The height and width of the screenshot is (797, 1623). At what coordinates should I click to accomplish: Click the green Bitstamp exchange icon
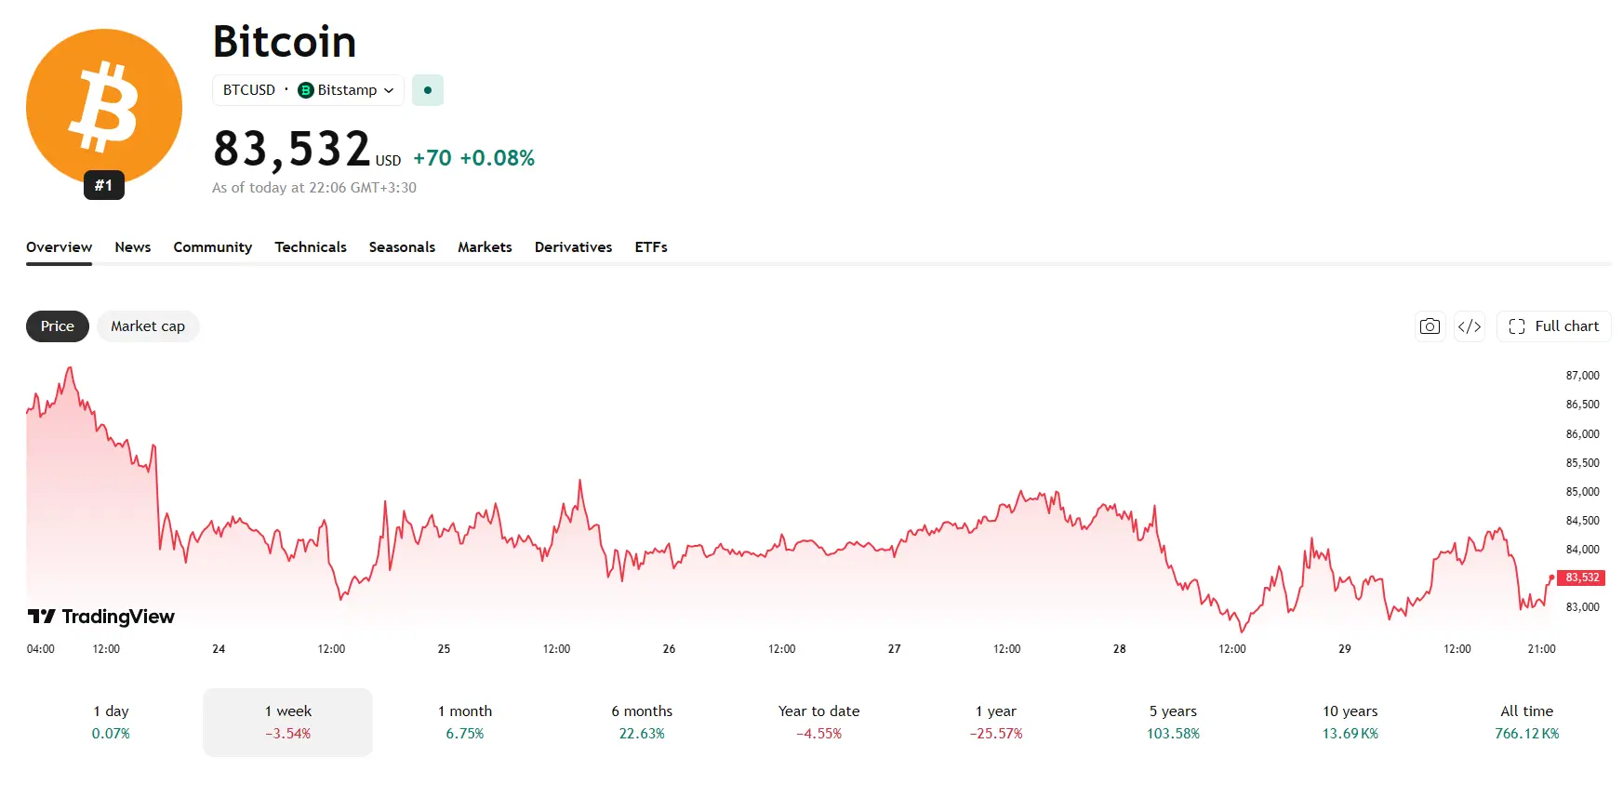pos(306,90)
